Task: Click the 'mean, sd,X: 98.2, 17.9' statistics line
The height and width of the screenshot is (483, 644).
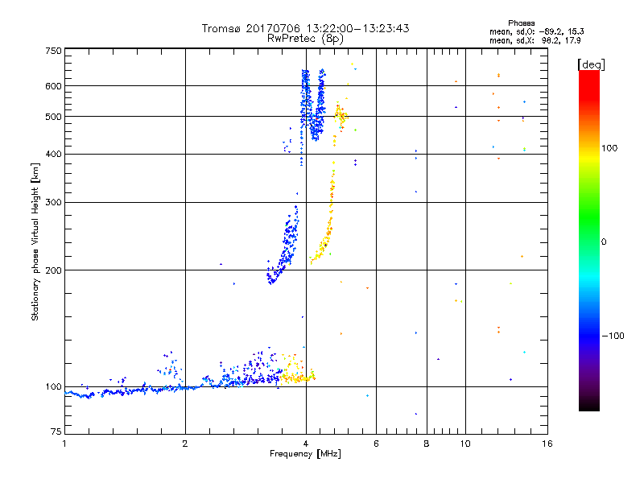Action: (535, 40)
